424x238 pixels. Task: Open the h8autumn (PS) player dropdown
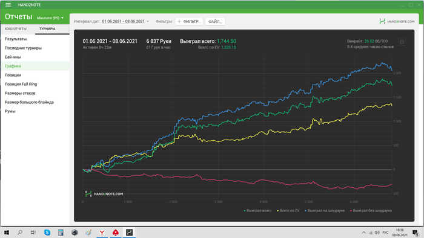[x=50, y=18]
